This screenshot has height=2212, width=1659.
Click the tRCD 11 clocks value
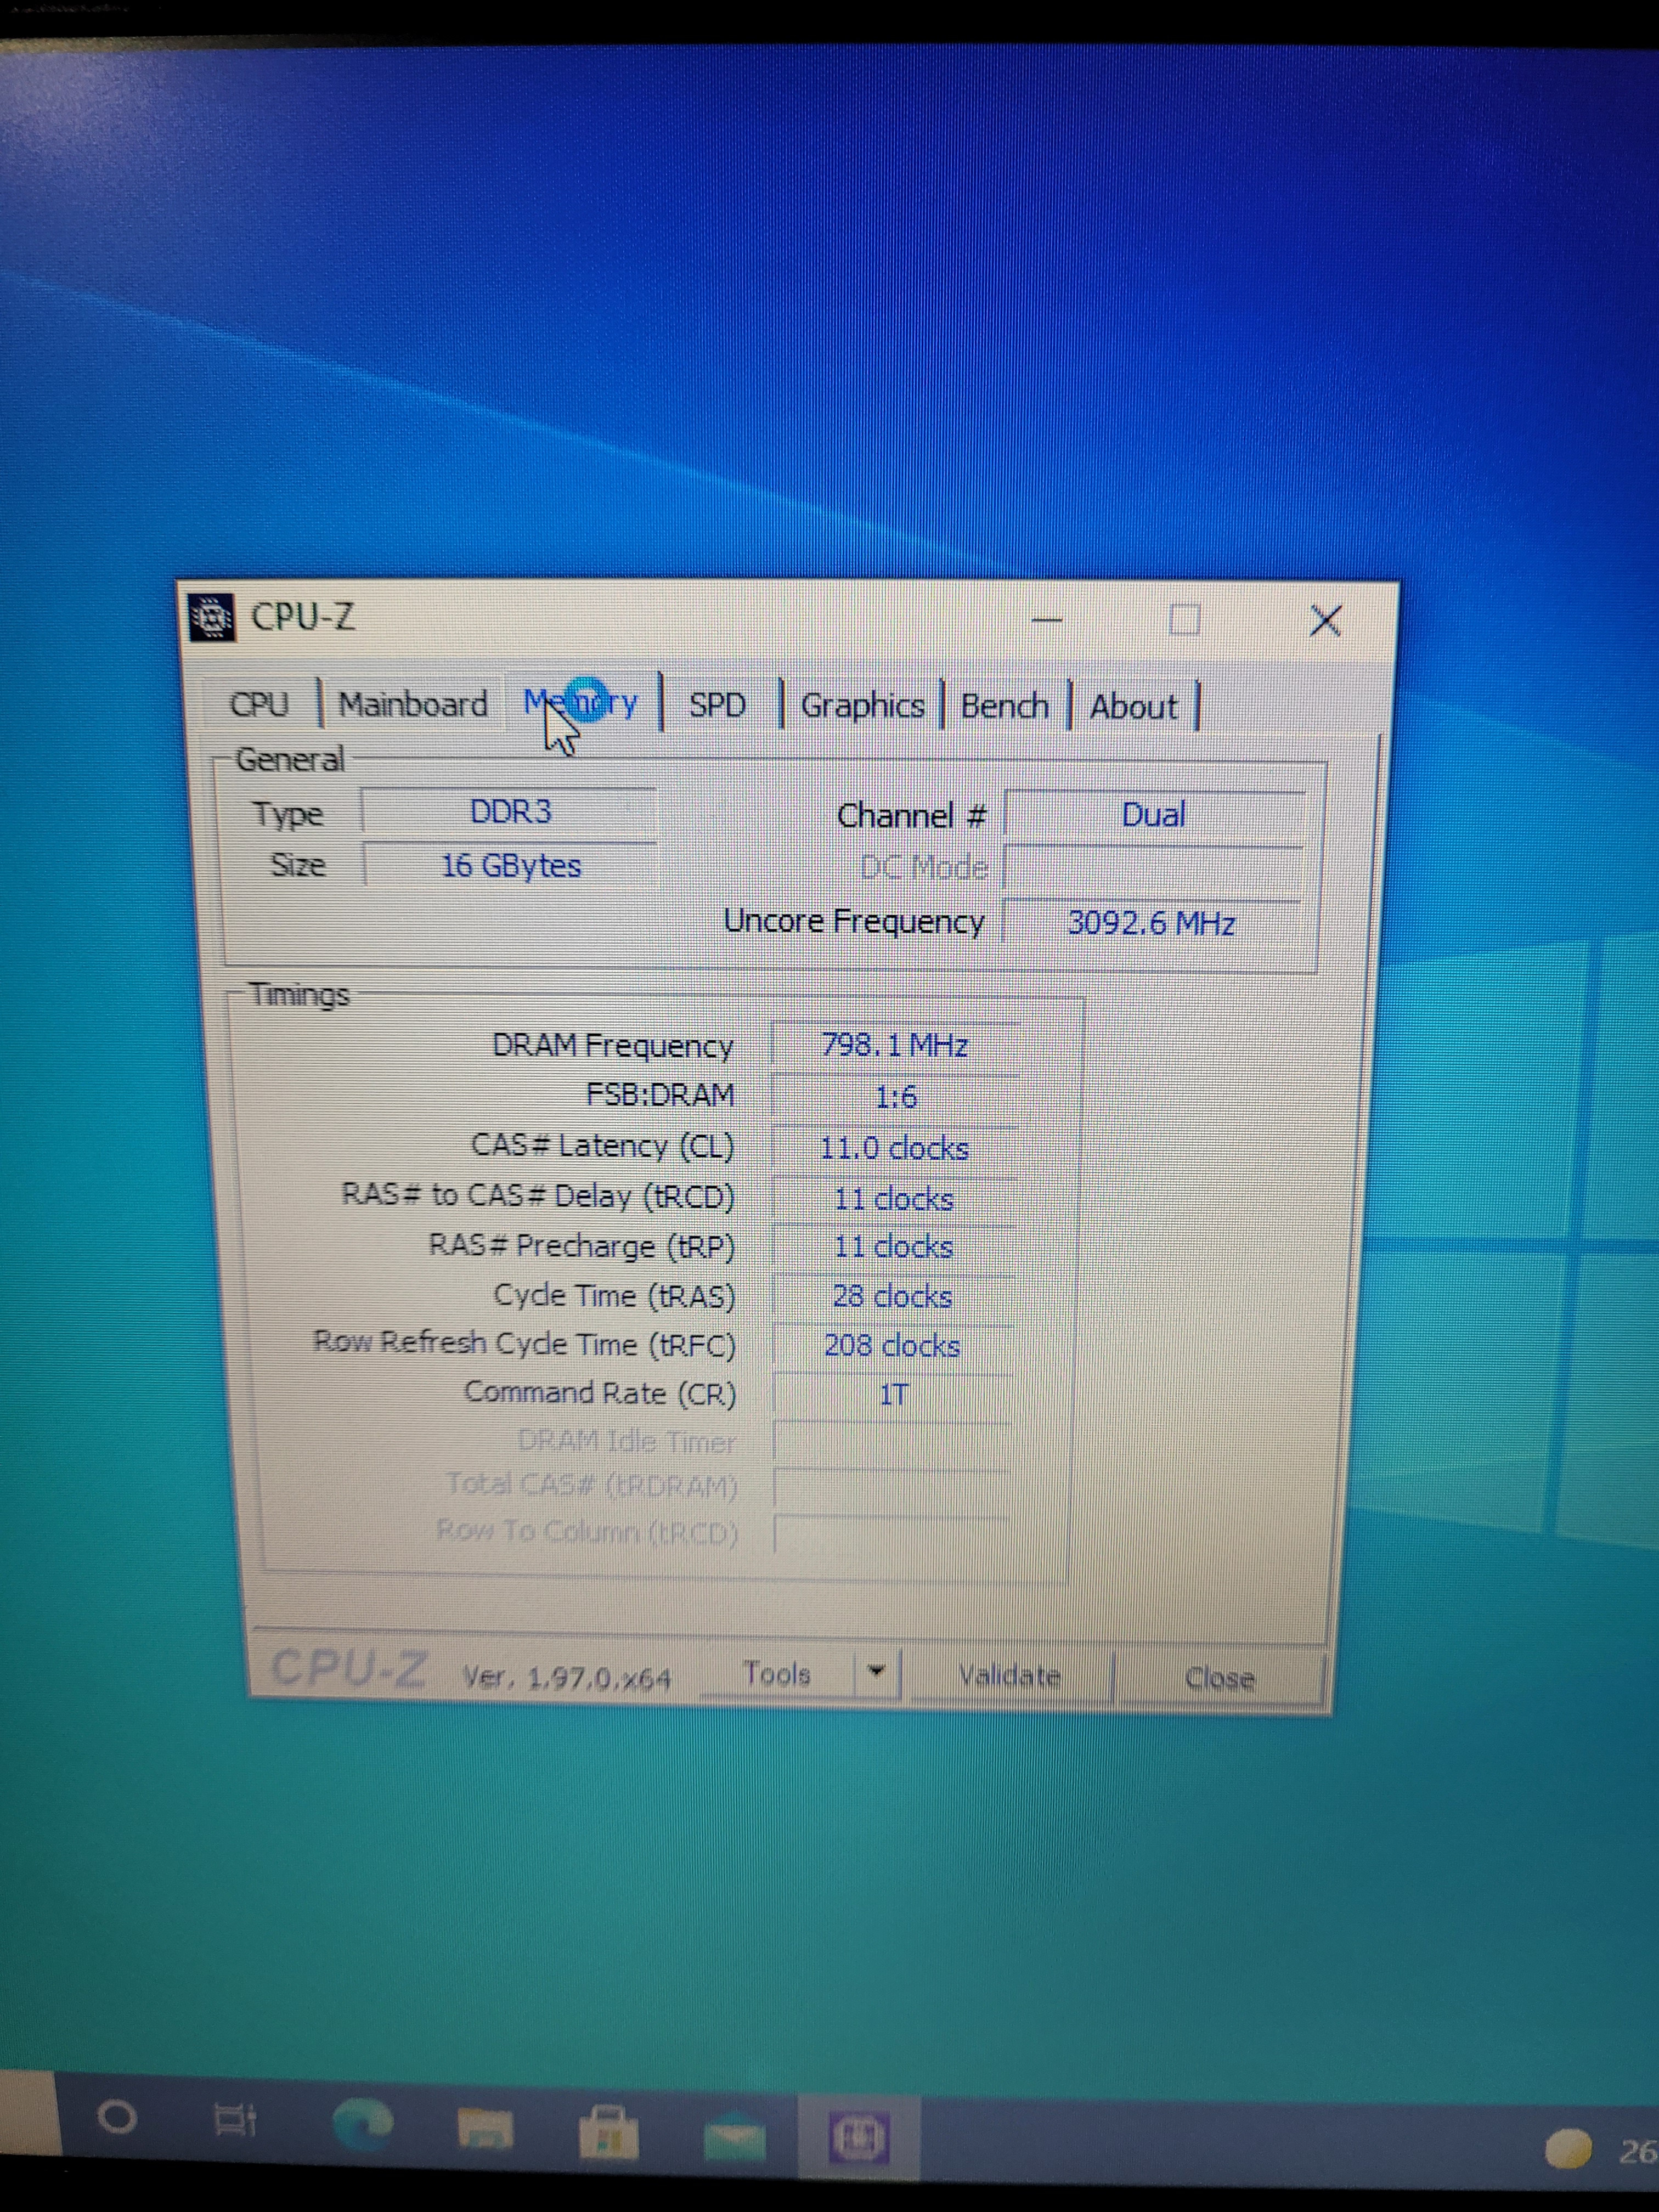point(894,1198)
